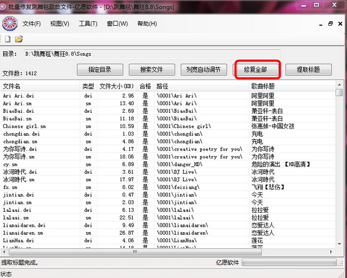Click song title 危险的演出【HD高清】

281,164
